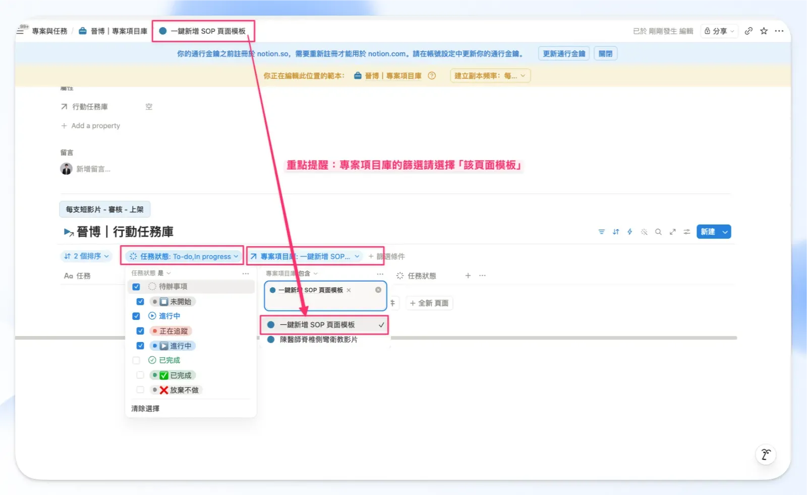
Task: Toggle blue 進行中 tag checkbox
Action: (140, 346)
